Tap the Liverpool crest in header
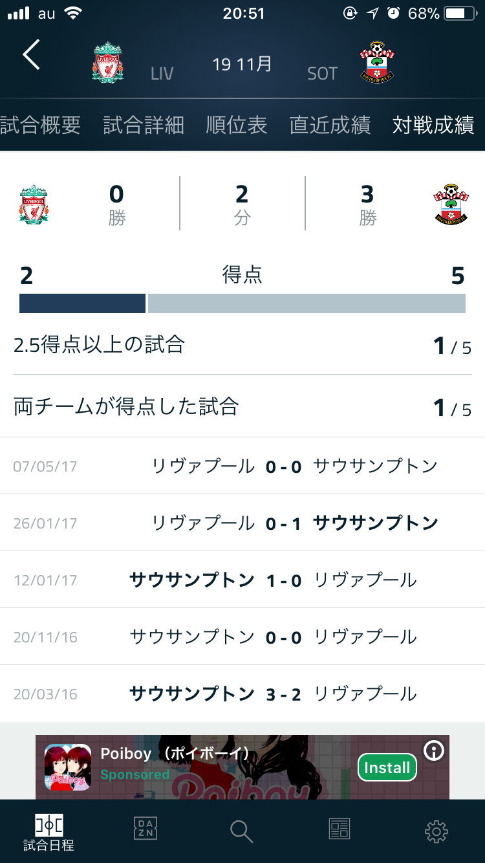The width and height of the screenshot is (485, 863). 108,63
